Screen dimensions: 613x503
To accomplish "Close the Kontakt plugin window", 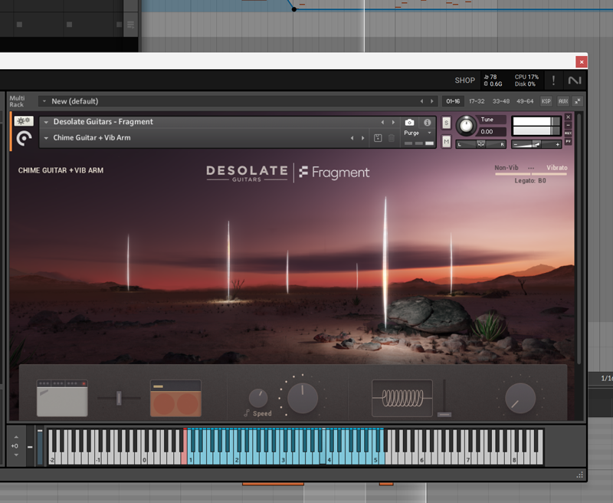I will click(x=582, y=62).
